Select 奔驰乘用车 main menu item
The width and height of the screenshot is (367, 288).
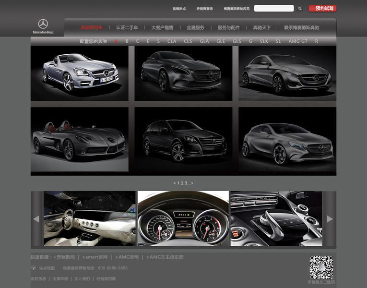pyautogui.click(x=92, y=28)
